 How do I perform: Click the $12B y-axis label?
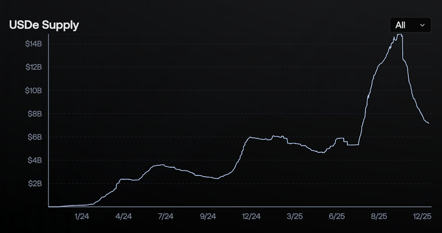(x=33, y=67)
